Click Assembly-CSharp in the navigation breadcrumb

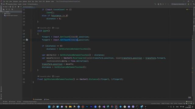click(12, 4)
